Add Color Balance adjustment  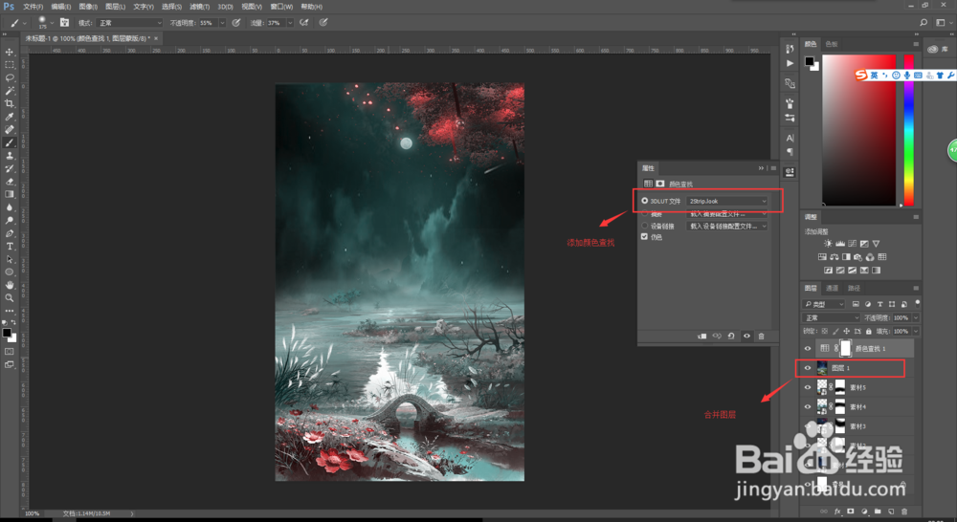[x=835, y=257]
